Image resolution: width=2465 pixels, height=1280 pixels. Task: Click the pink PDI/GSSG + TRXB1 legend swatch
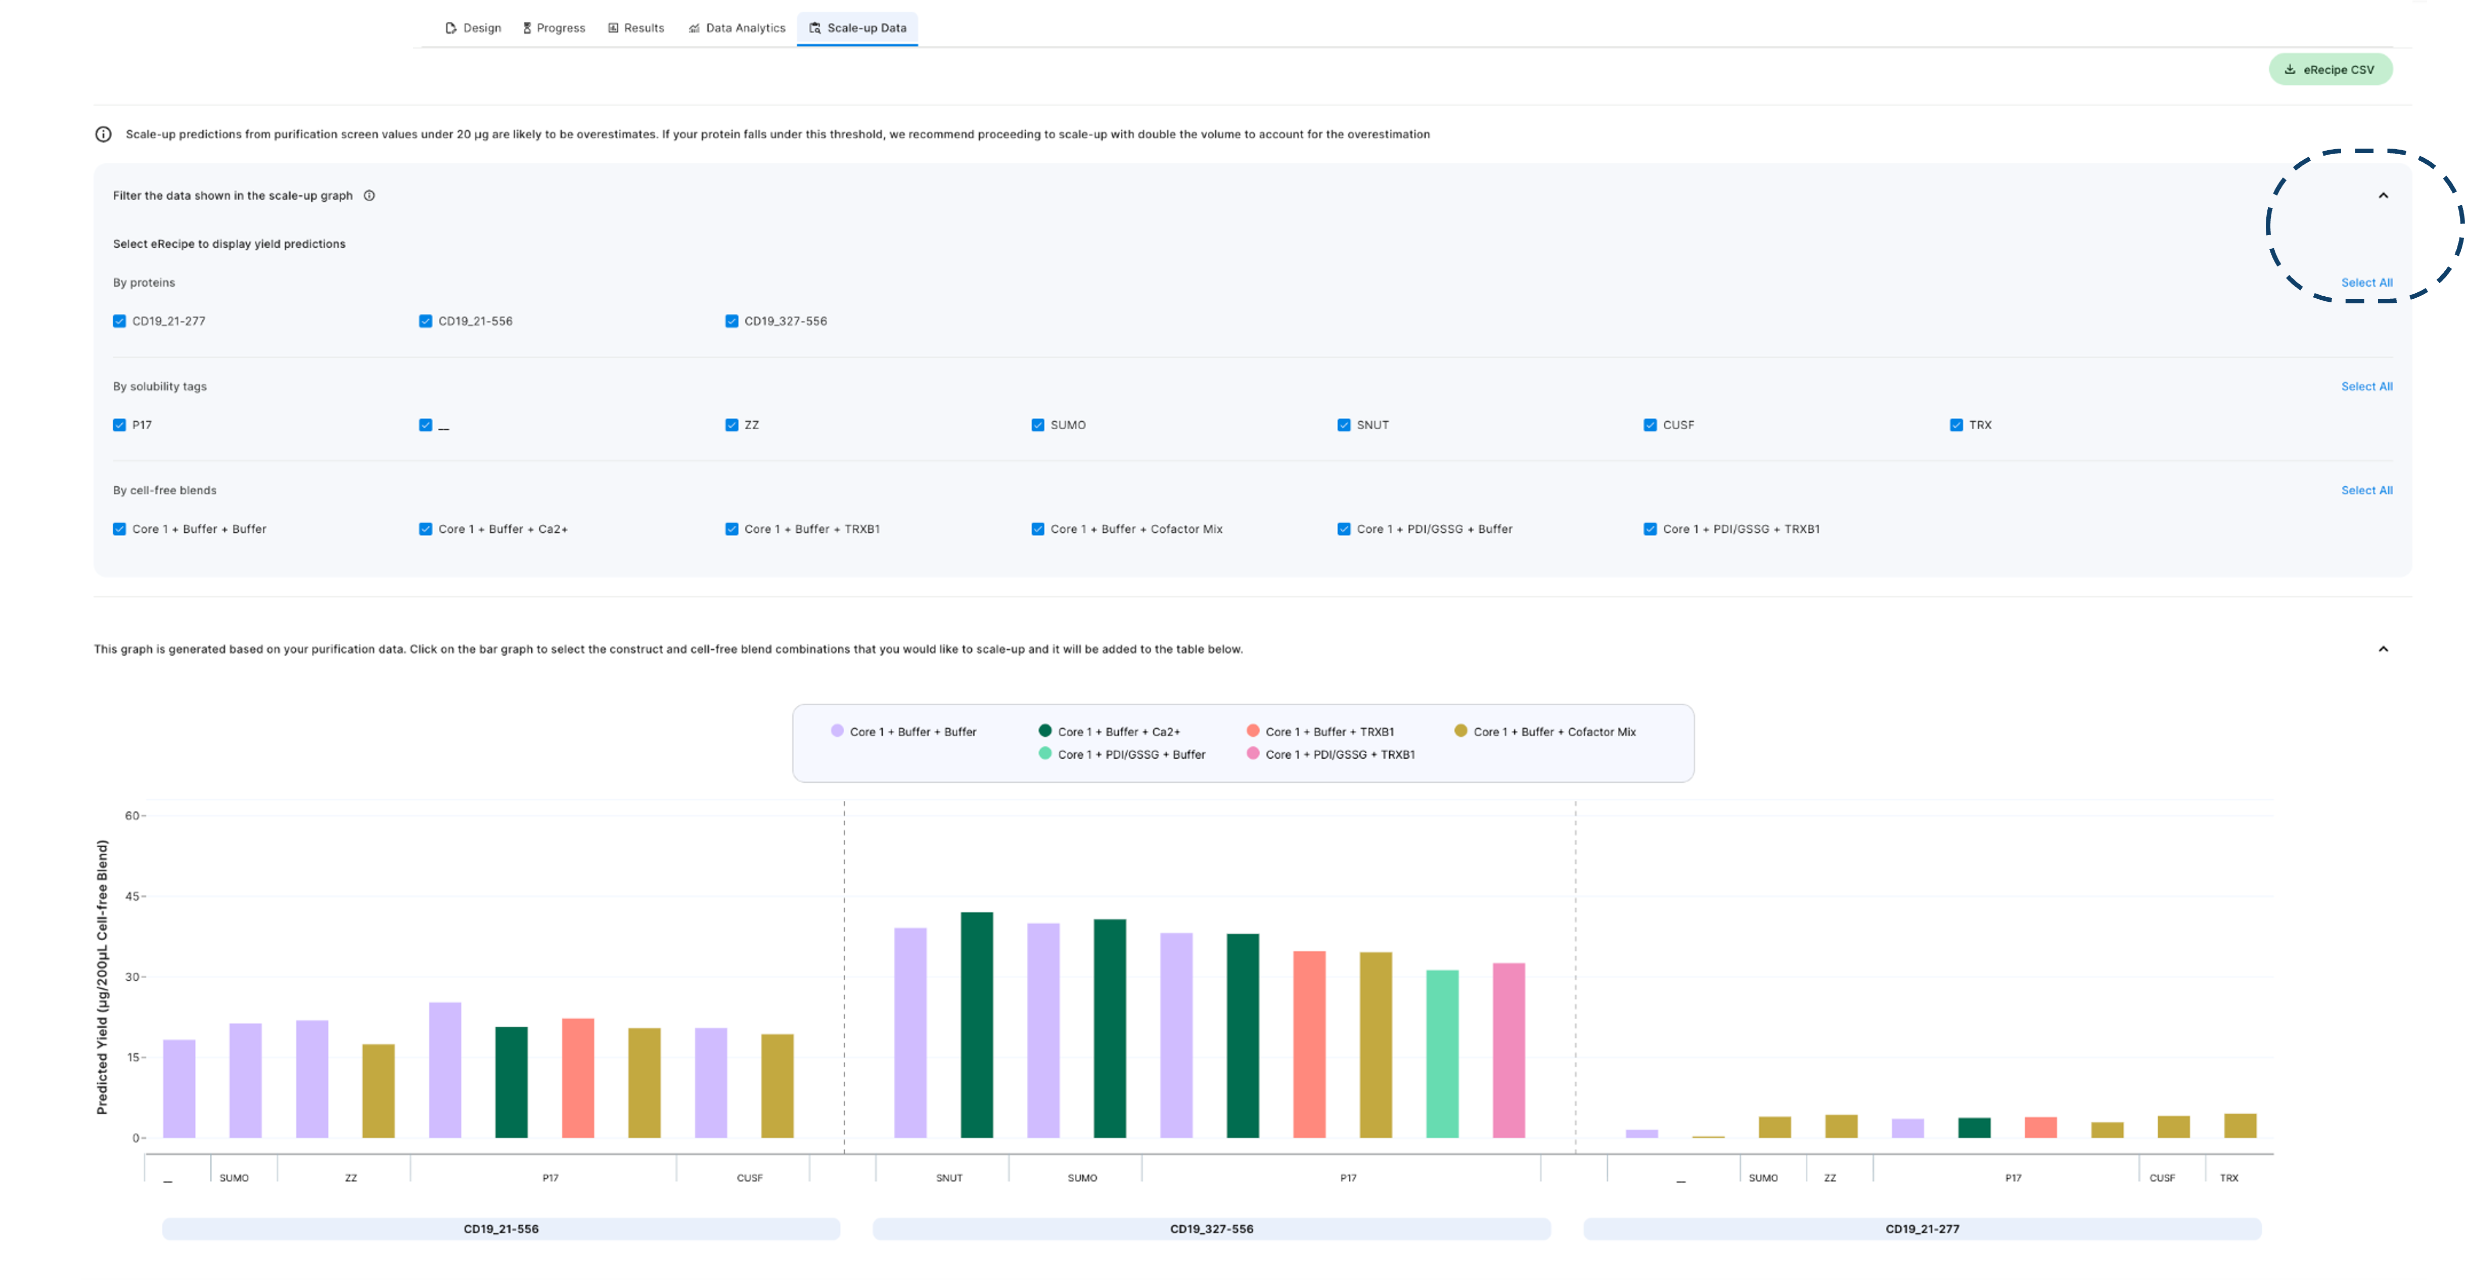click(x=1253, y=754)
